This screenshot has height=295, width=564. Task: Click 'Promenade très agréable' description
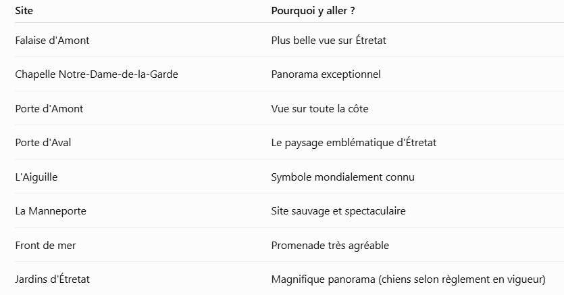click(x=330, y=246)
